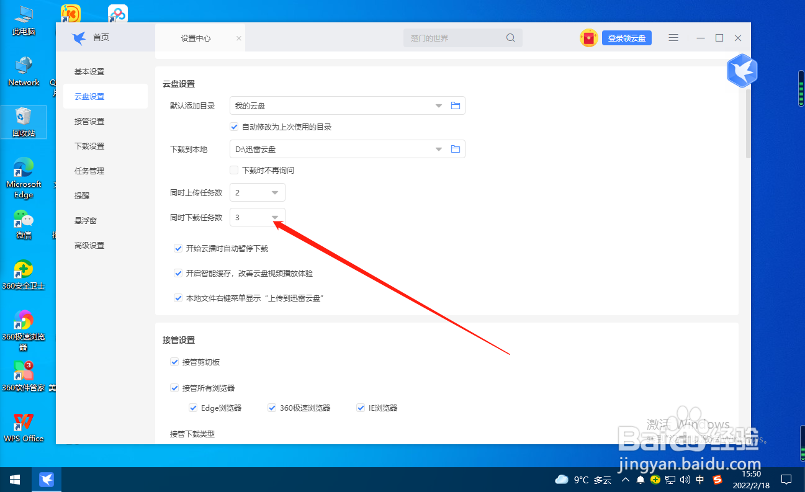Open the hamburger main menu

(673, 38)
